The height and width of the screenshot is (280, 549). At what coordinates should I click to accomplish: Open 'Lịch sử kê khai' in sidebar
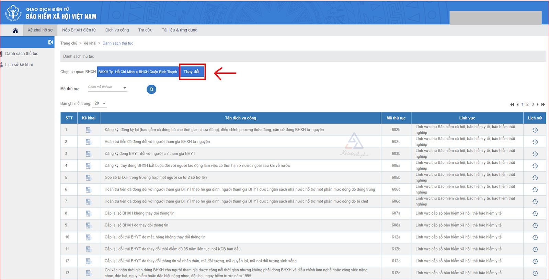19,65
